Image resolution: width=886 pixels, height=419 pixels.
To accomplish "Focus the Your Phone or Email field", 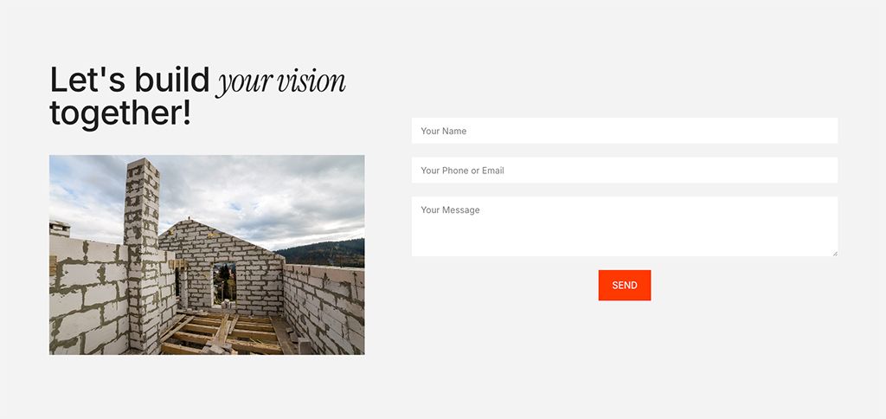I will click(624, 171).
